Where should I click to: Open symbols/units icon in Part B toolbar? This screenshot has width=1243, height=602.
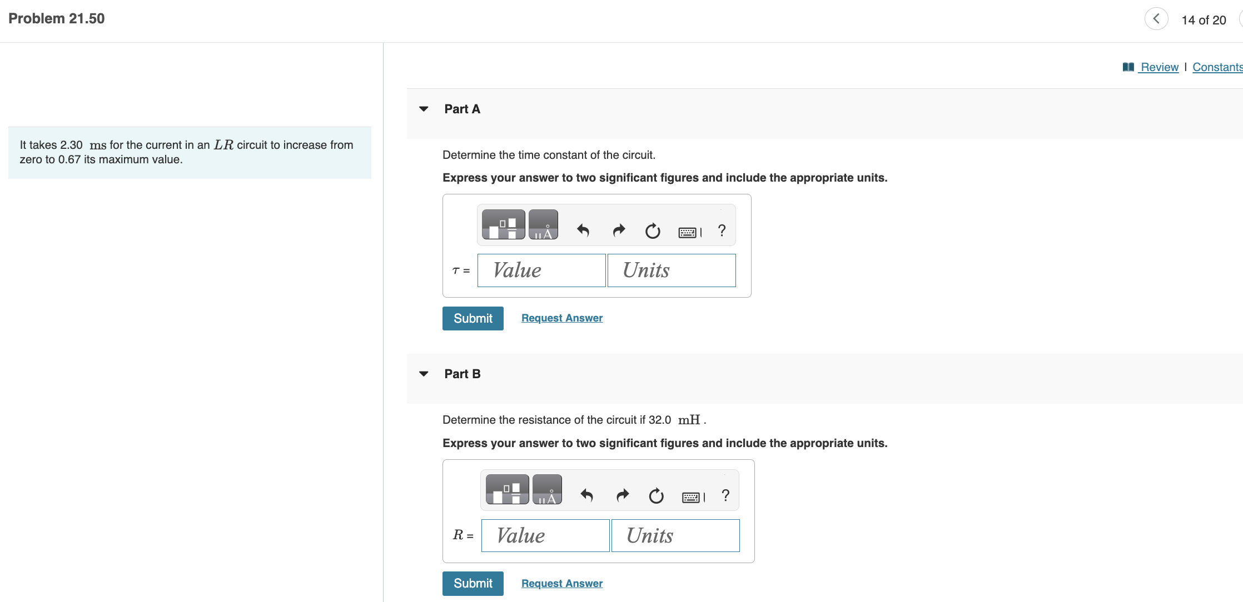(547, 490)
